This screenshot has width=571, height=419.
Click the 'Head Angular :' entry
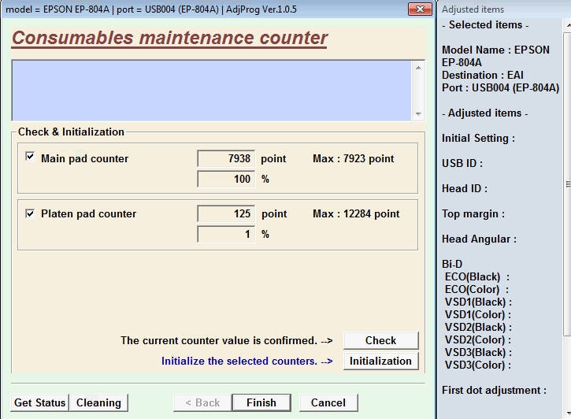coord(479,239)
